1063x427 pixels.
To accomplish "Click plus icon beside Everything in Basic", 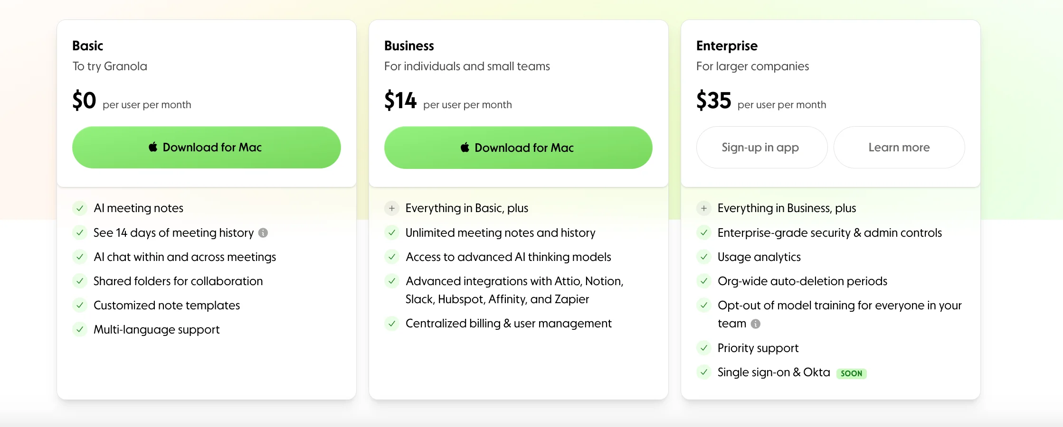I will (x=392, y=208).
